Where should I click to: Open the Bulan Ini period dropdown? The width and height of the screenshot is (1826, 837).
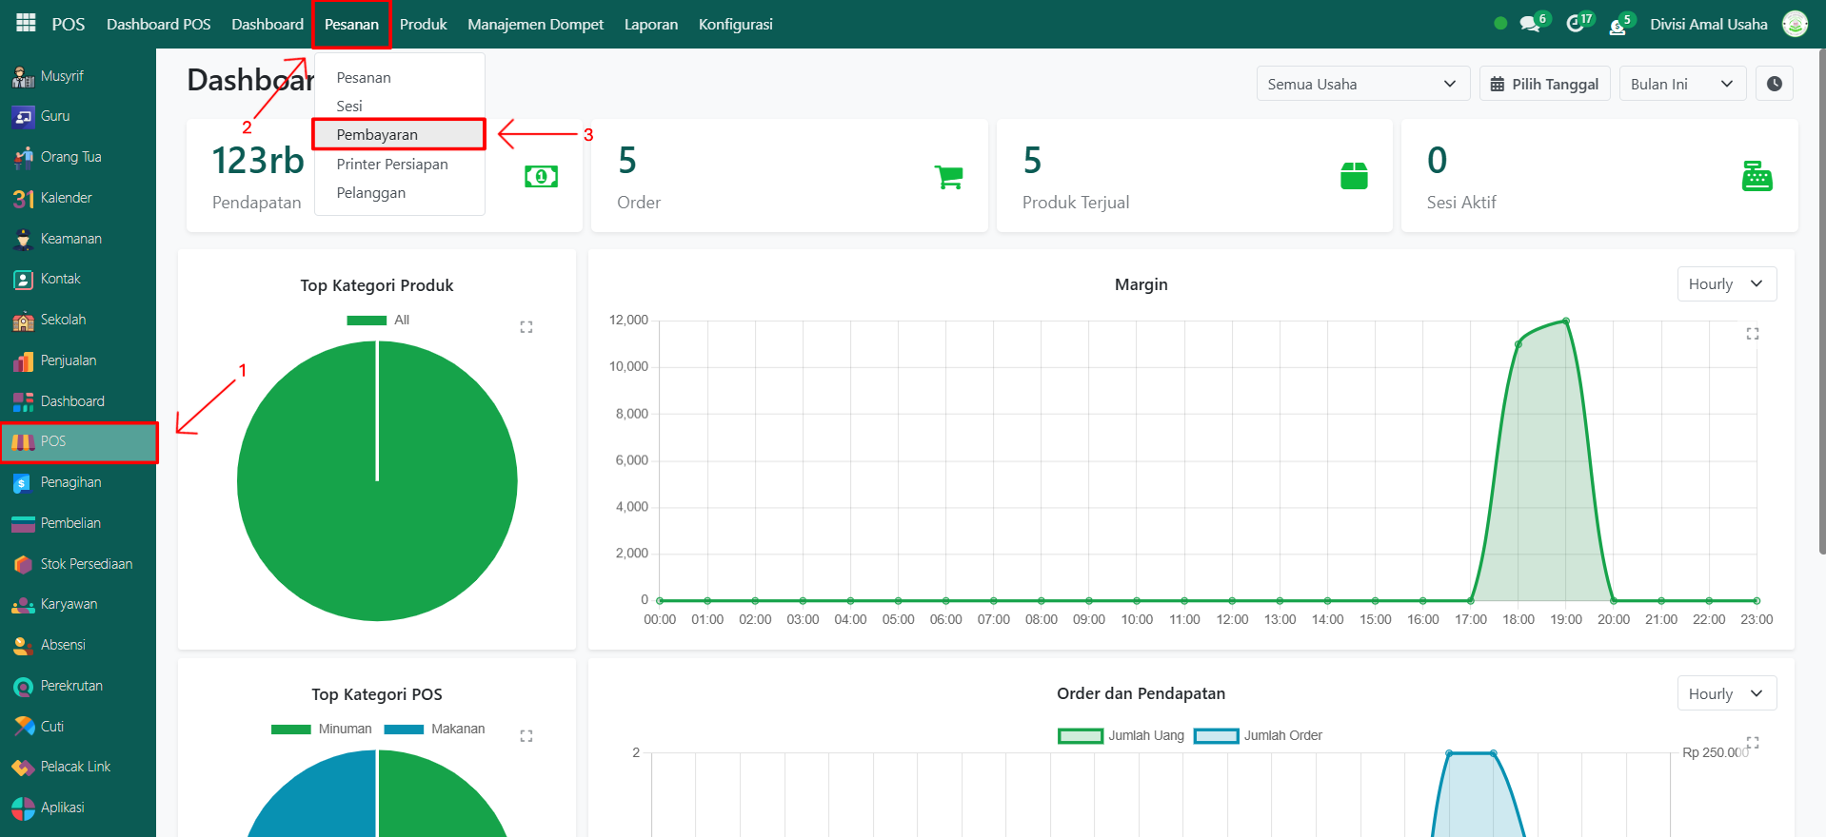(x=1681, y=84)
